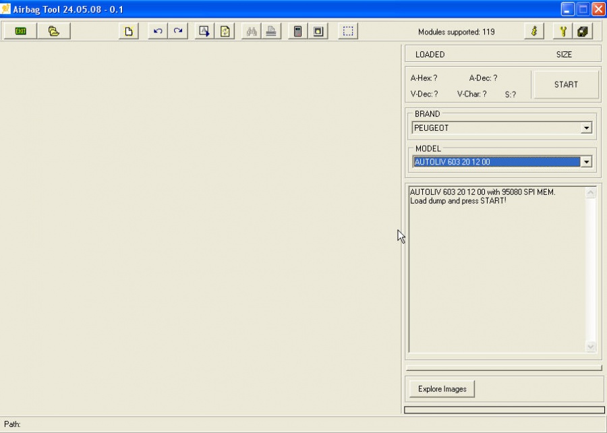Click the page refresh arrows icon
Image resolution: width=607 pixels, height=433 pixels.
coord(225,31)
